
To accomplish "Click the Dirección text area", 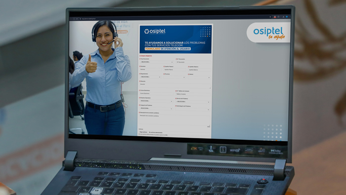I will coord(175,85).
